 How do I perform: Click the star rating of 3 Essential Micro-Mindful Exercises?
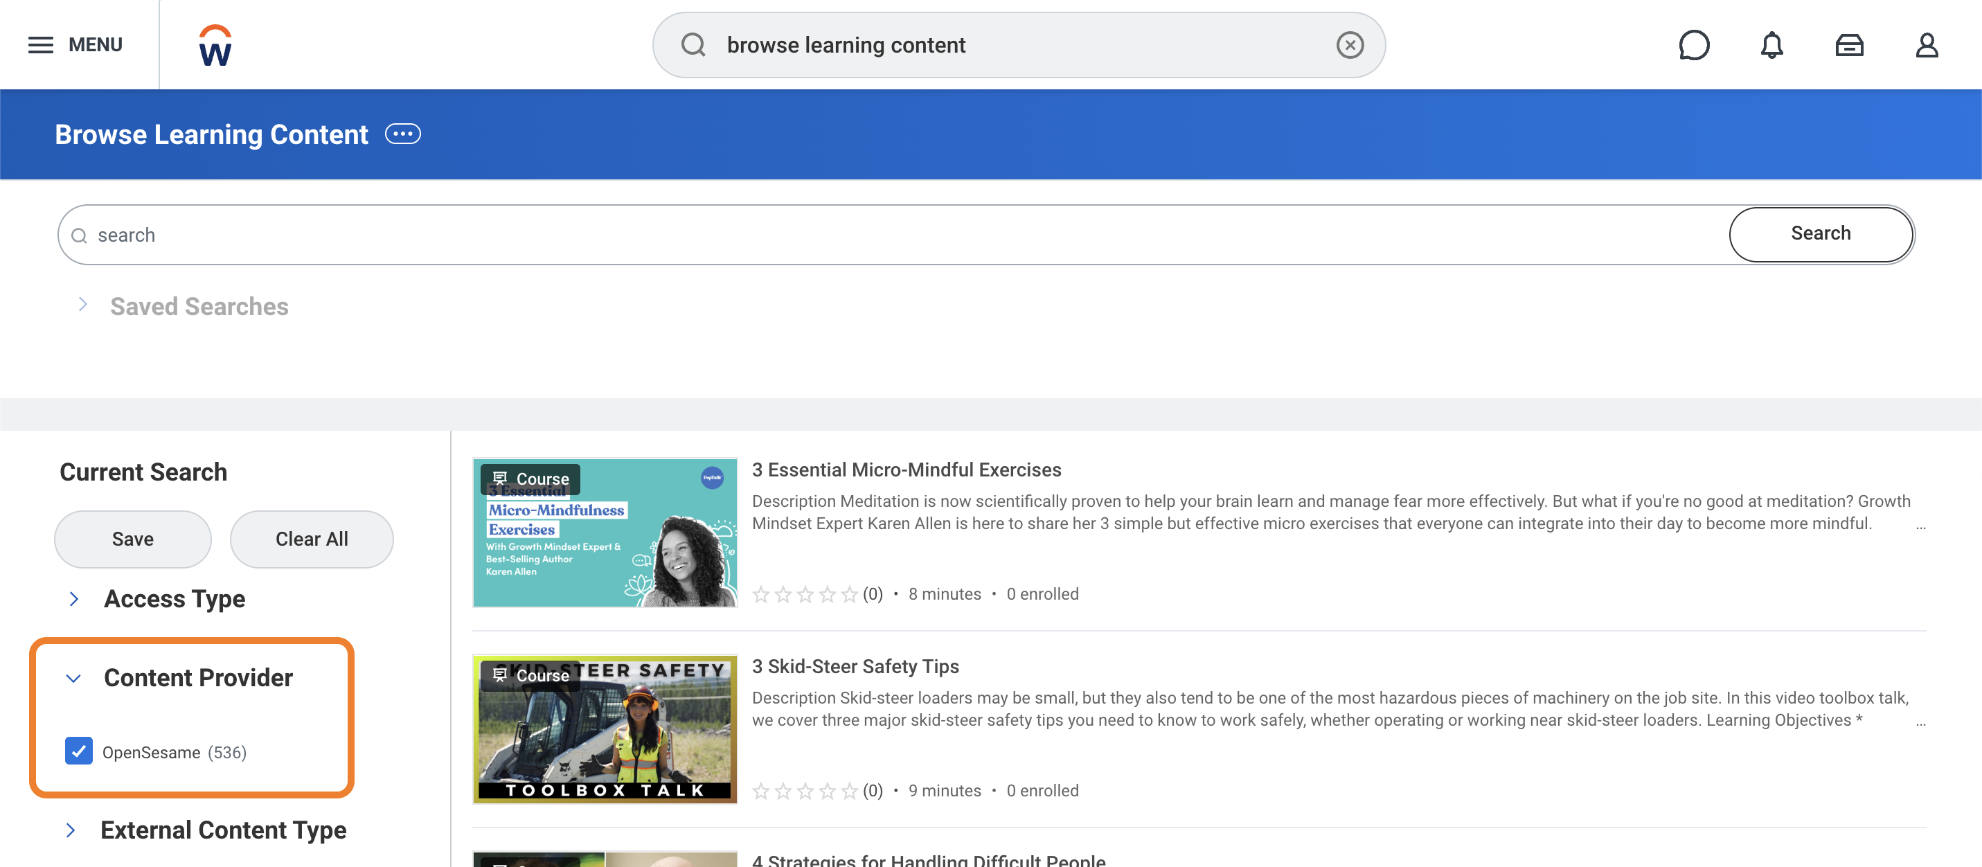click(805, 594)
